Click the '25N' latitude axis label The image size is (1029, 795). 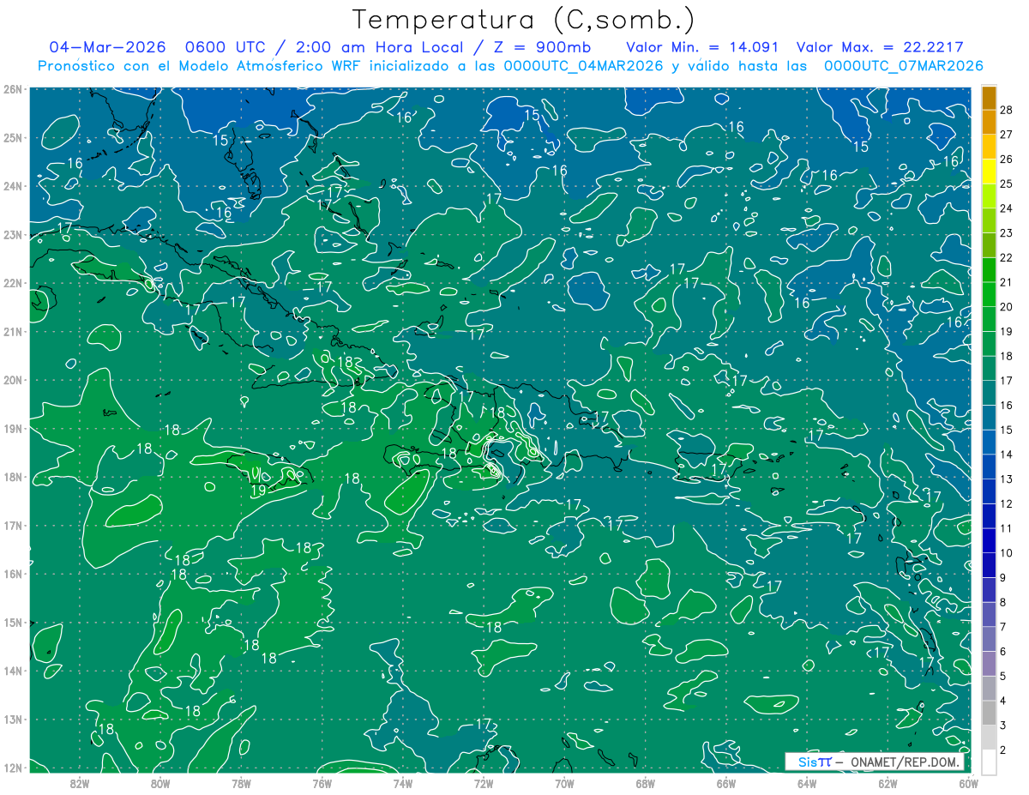12,137
